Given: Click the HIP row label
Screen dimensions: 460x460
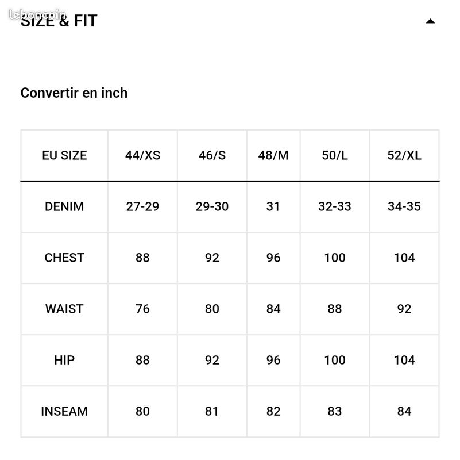Looking at the screenshot, I should (x=64, y=360).
